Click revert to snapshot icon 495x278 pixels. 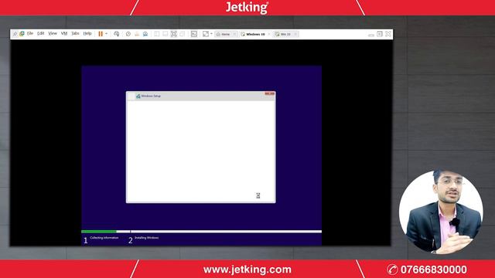[137, 34]
